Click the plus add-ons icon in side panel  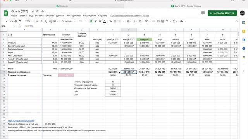[x=244, y=71]
